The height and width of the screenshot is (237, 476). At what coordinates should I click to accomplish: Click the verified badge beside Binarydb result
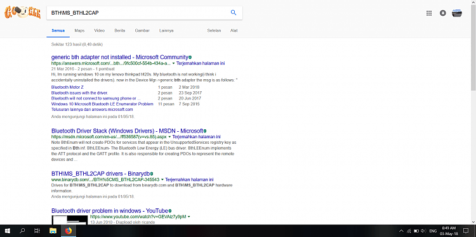[152, 174]
